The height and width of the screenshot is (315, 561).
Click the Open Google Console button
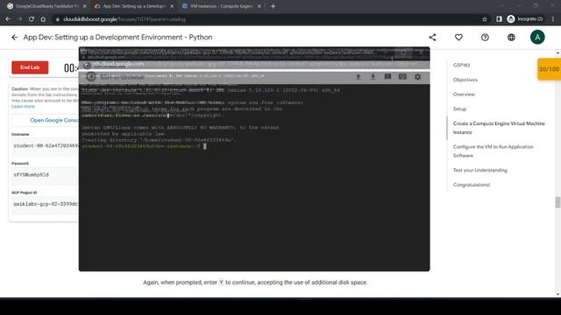click(54, 121)
